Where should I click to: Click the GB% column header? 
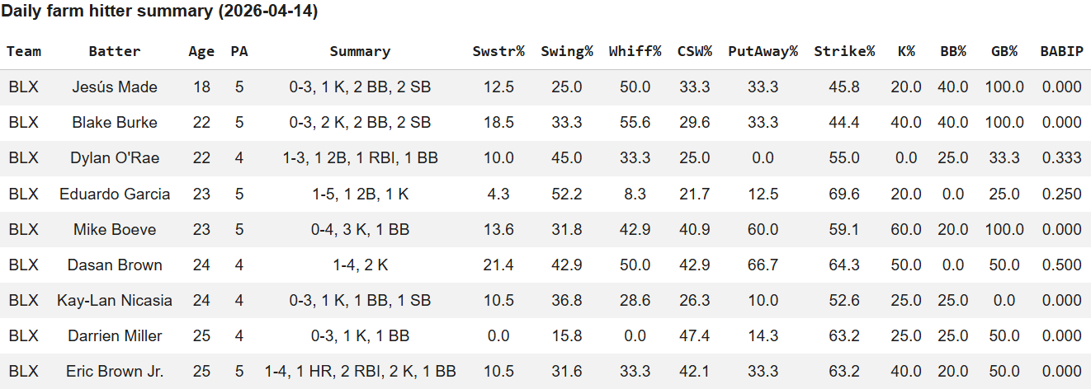tap(1004, 51)
